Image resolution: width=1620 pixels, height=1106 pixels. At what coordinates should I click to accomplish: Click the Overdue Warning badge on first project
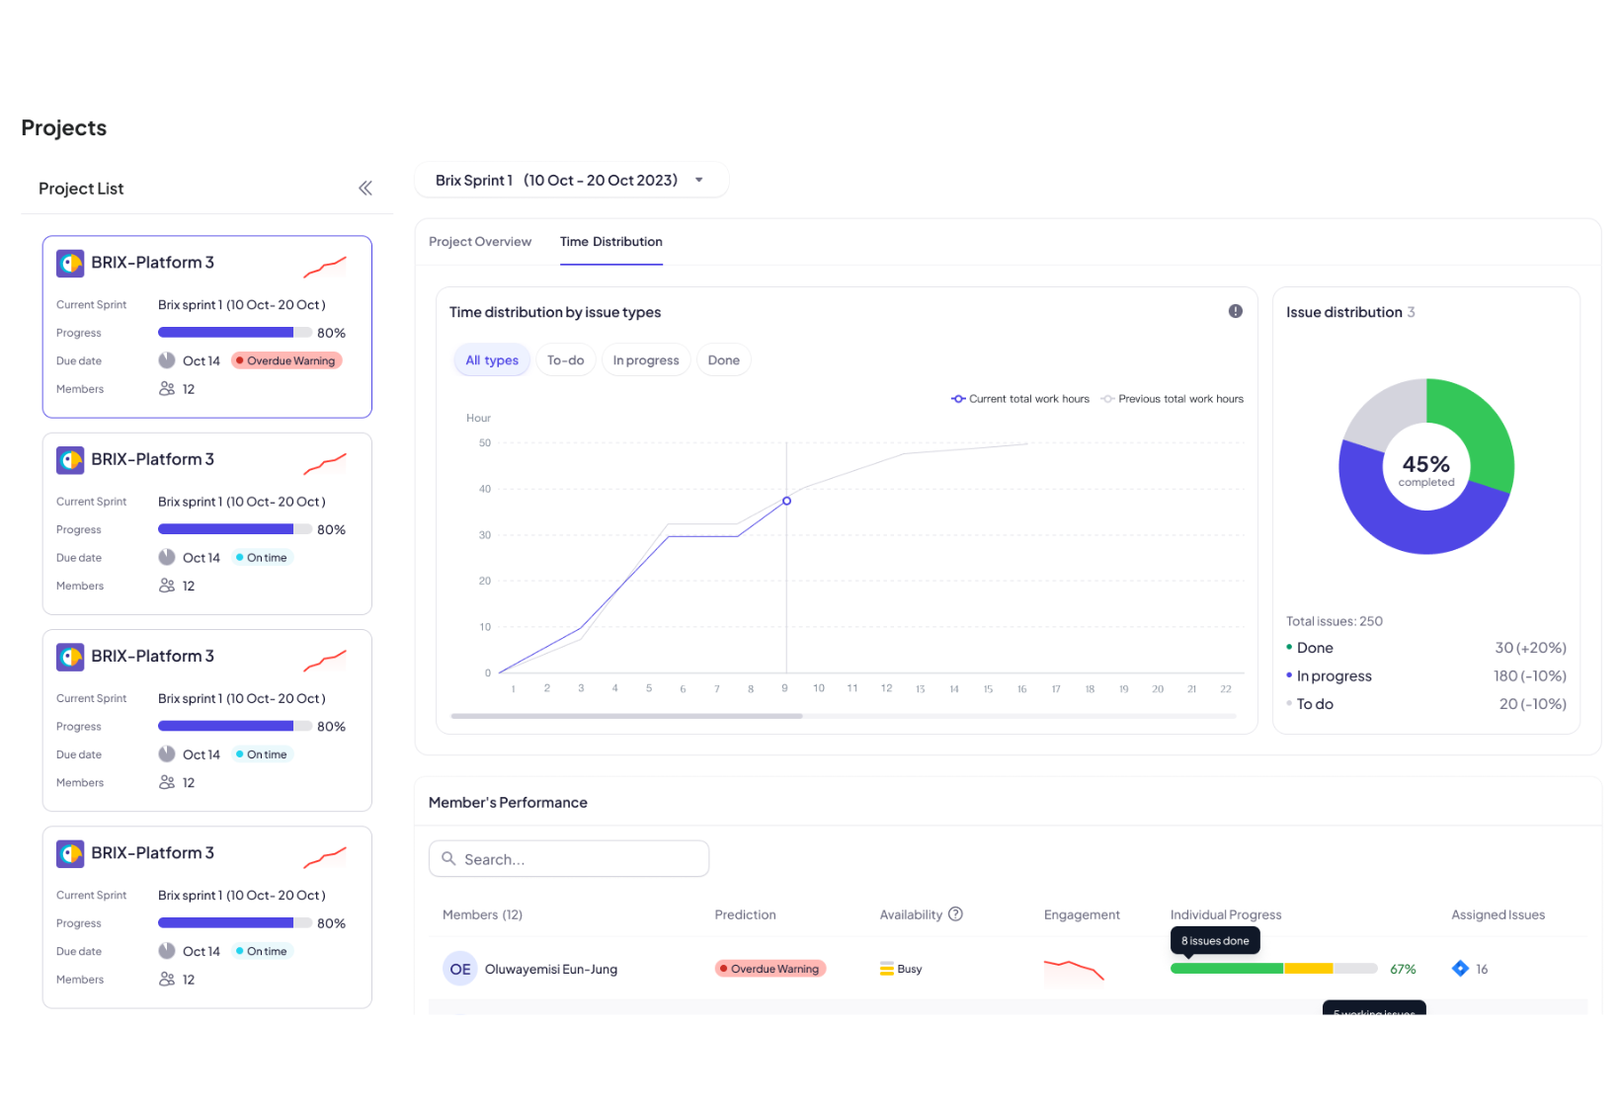[x=286, y=361]
